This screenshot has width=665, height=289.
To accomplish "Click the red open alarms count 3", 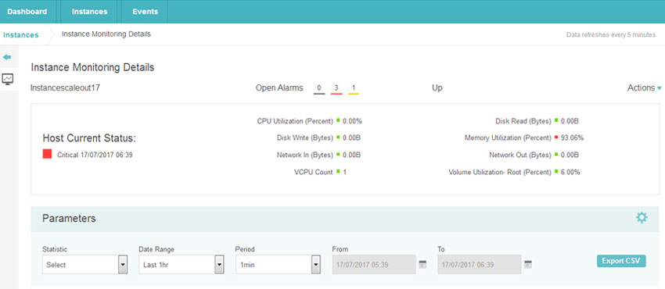I will click(x=336, y=88).
